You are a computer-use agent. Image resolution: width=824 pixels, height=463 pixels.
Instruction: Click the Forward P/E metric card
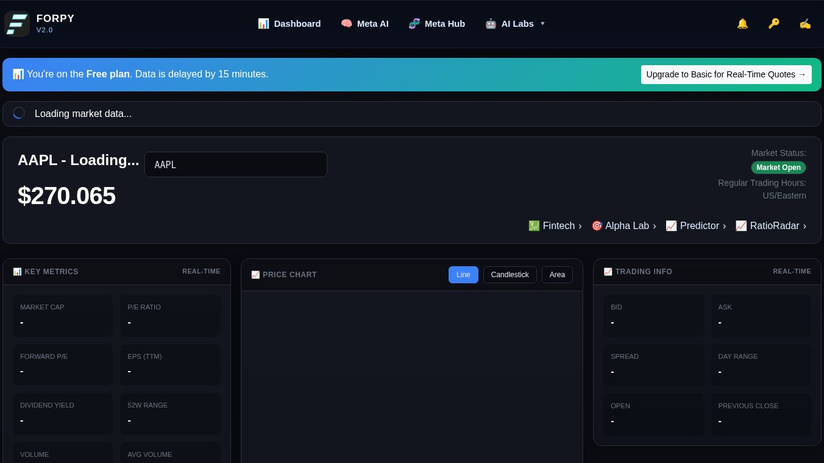pos(63,365)
